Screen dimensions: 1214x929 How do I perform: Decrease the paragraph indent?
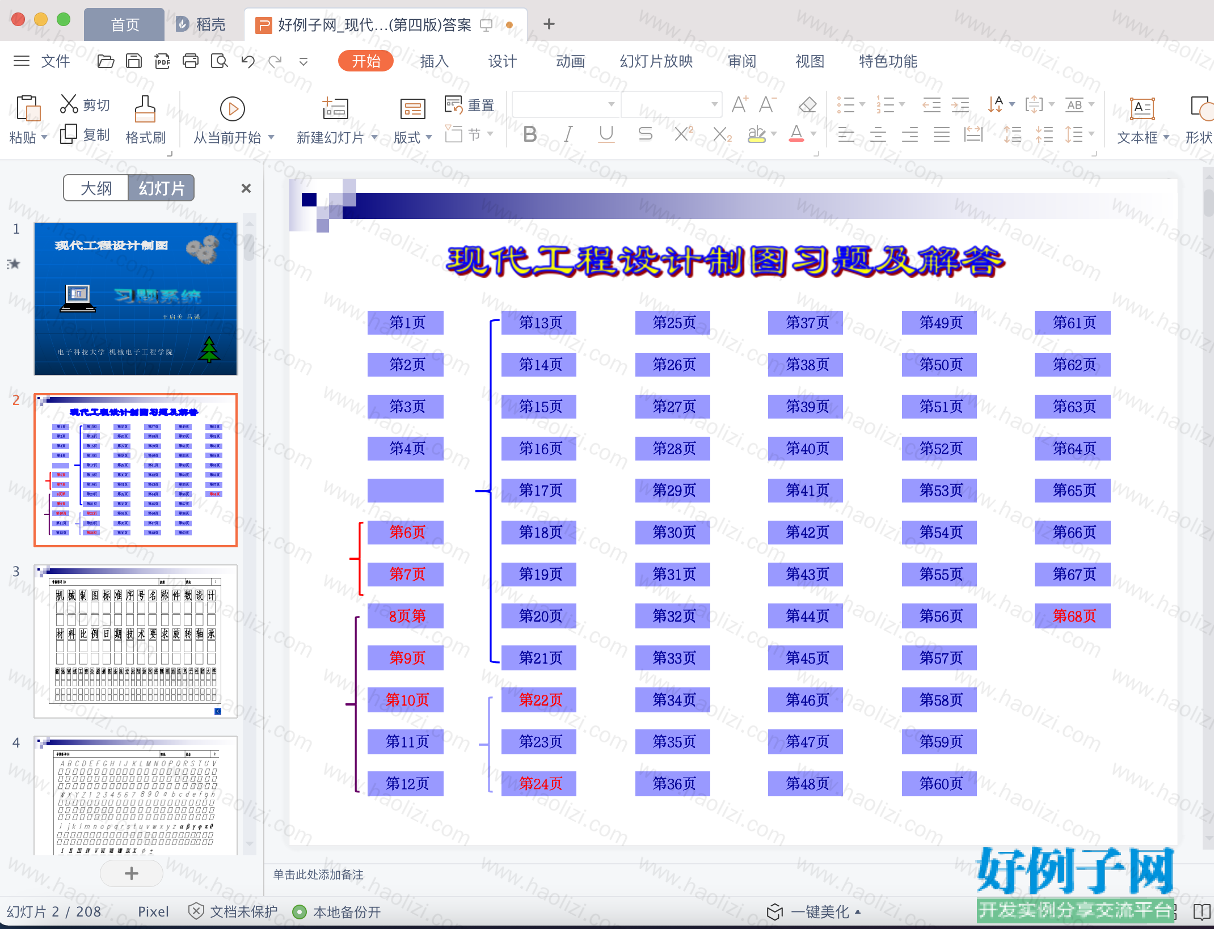tap(931, 105)
